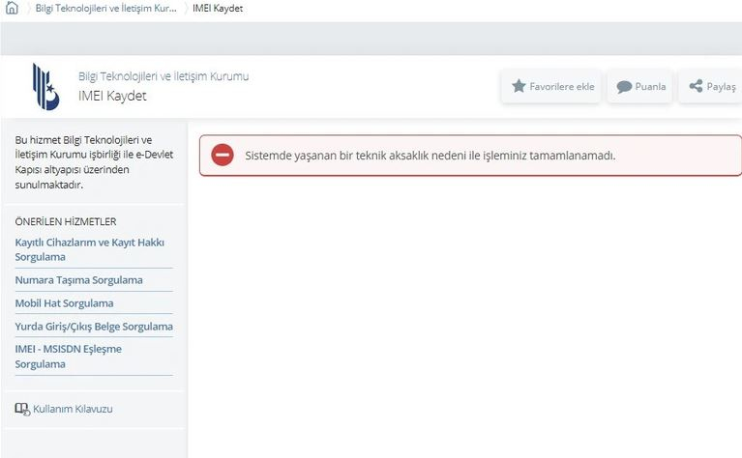Screen dimensions: 742x458
Task: Open the Bilgi Teknolojileri breadcrumb item
Action: coord(105,9)
